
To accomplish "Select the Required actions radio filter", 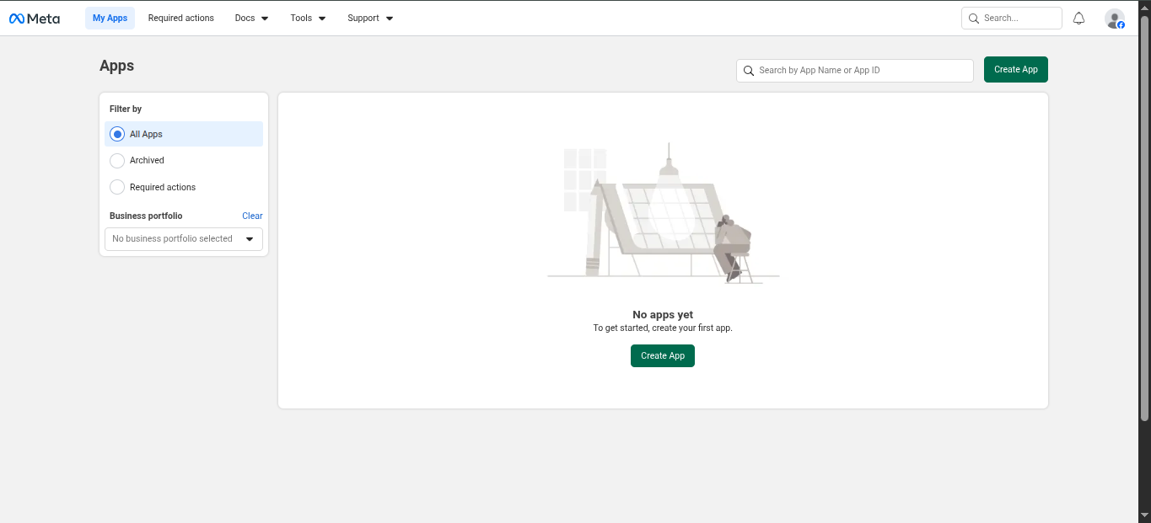I will (118, 187).
